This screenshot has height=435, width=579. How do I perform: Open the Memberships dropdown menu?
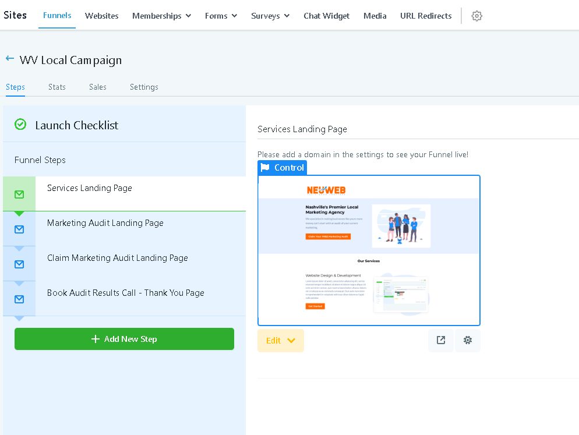coord(161,16)
